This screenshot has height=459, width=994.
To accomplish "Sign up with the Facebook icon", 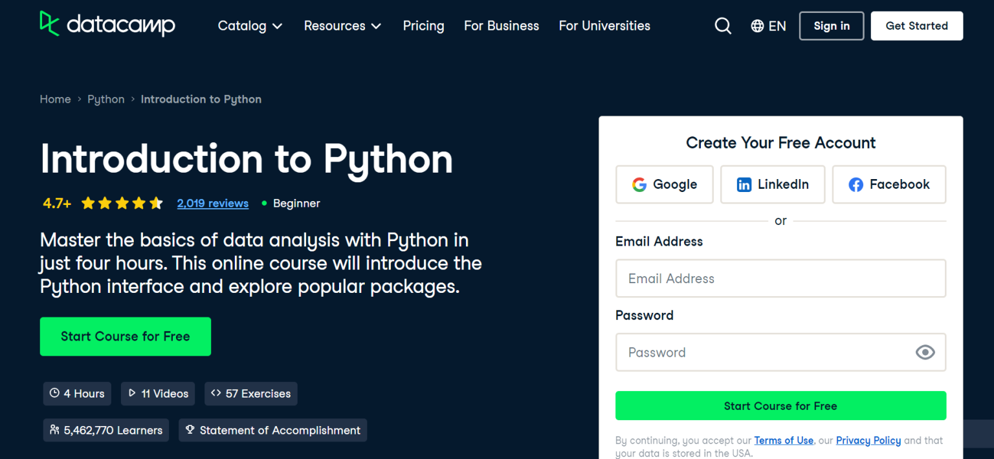I will click(856, 184).
